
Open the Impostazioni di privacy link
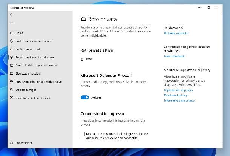click(x=178, y=90)
